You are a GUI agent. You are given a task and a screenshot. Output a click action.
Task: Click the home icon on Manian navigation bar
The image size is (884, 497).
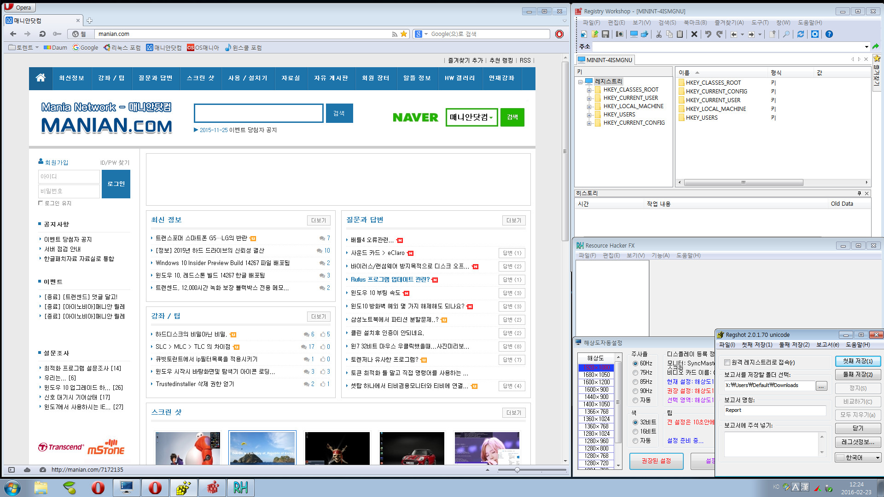pyautogui.click(x=41, y=78)
